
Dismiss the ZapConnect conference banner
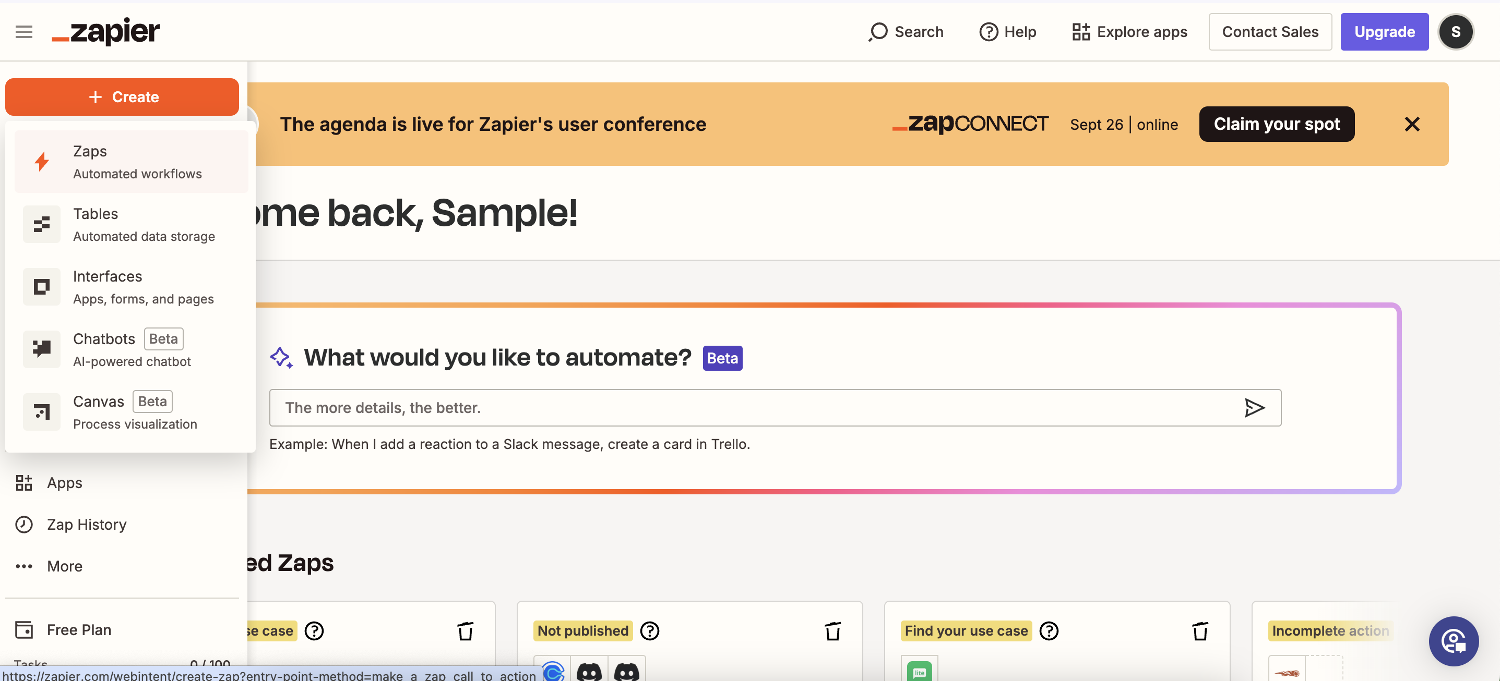(1411, 125)
